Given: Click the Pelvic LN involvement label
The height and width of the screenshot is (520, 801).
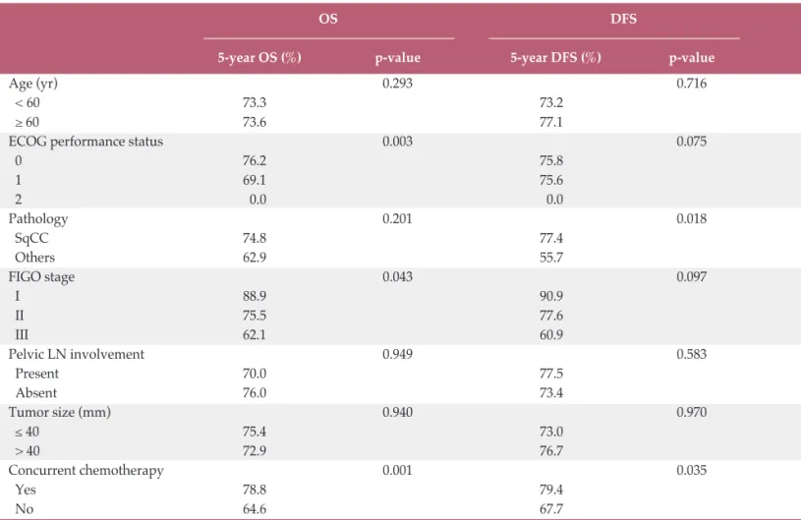Looking at the screenshot, I should (x=77, y=354).
